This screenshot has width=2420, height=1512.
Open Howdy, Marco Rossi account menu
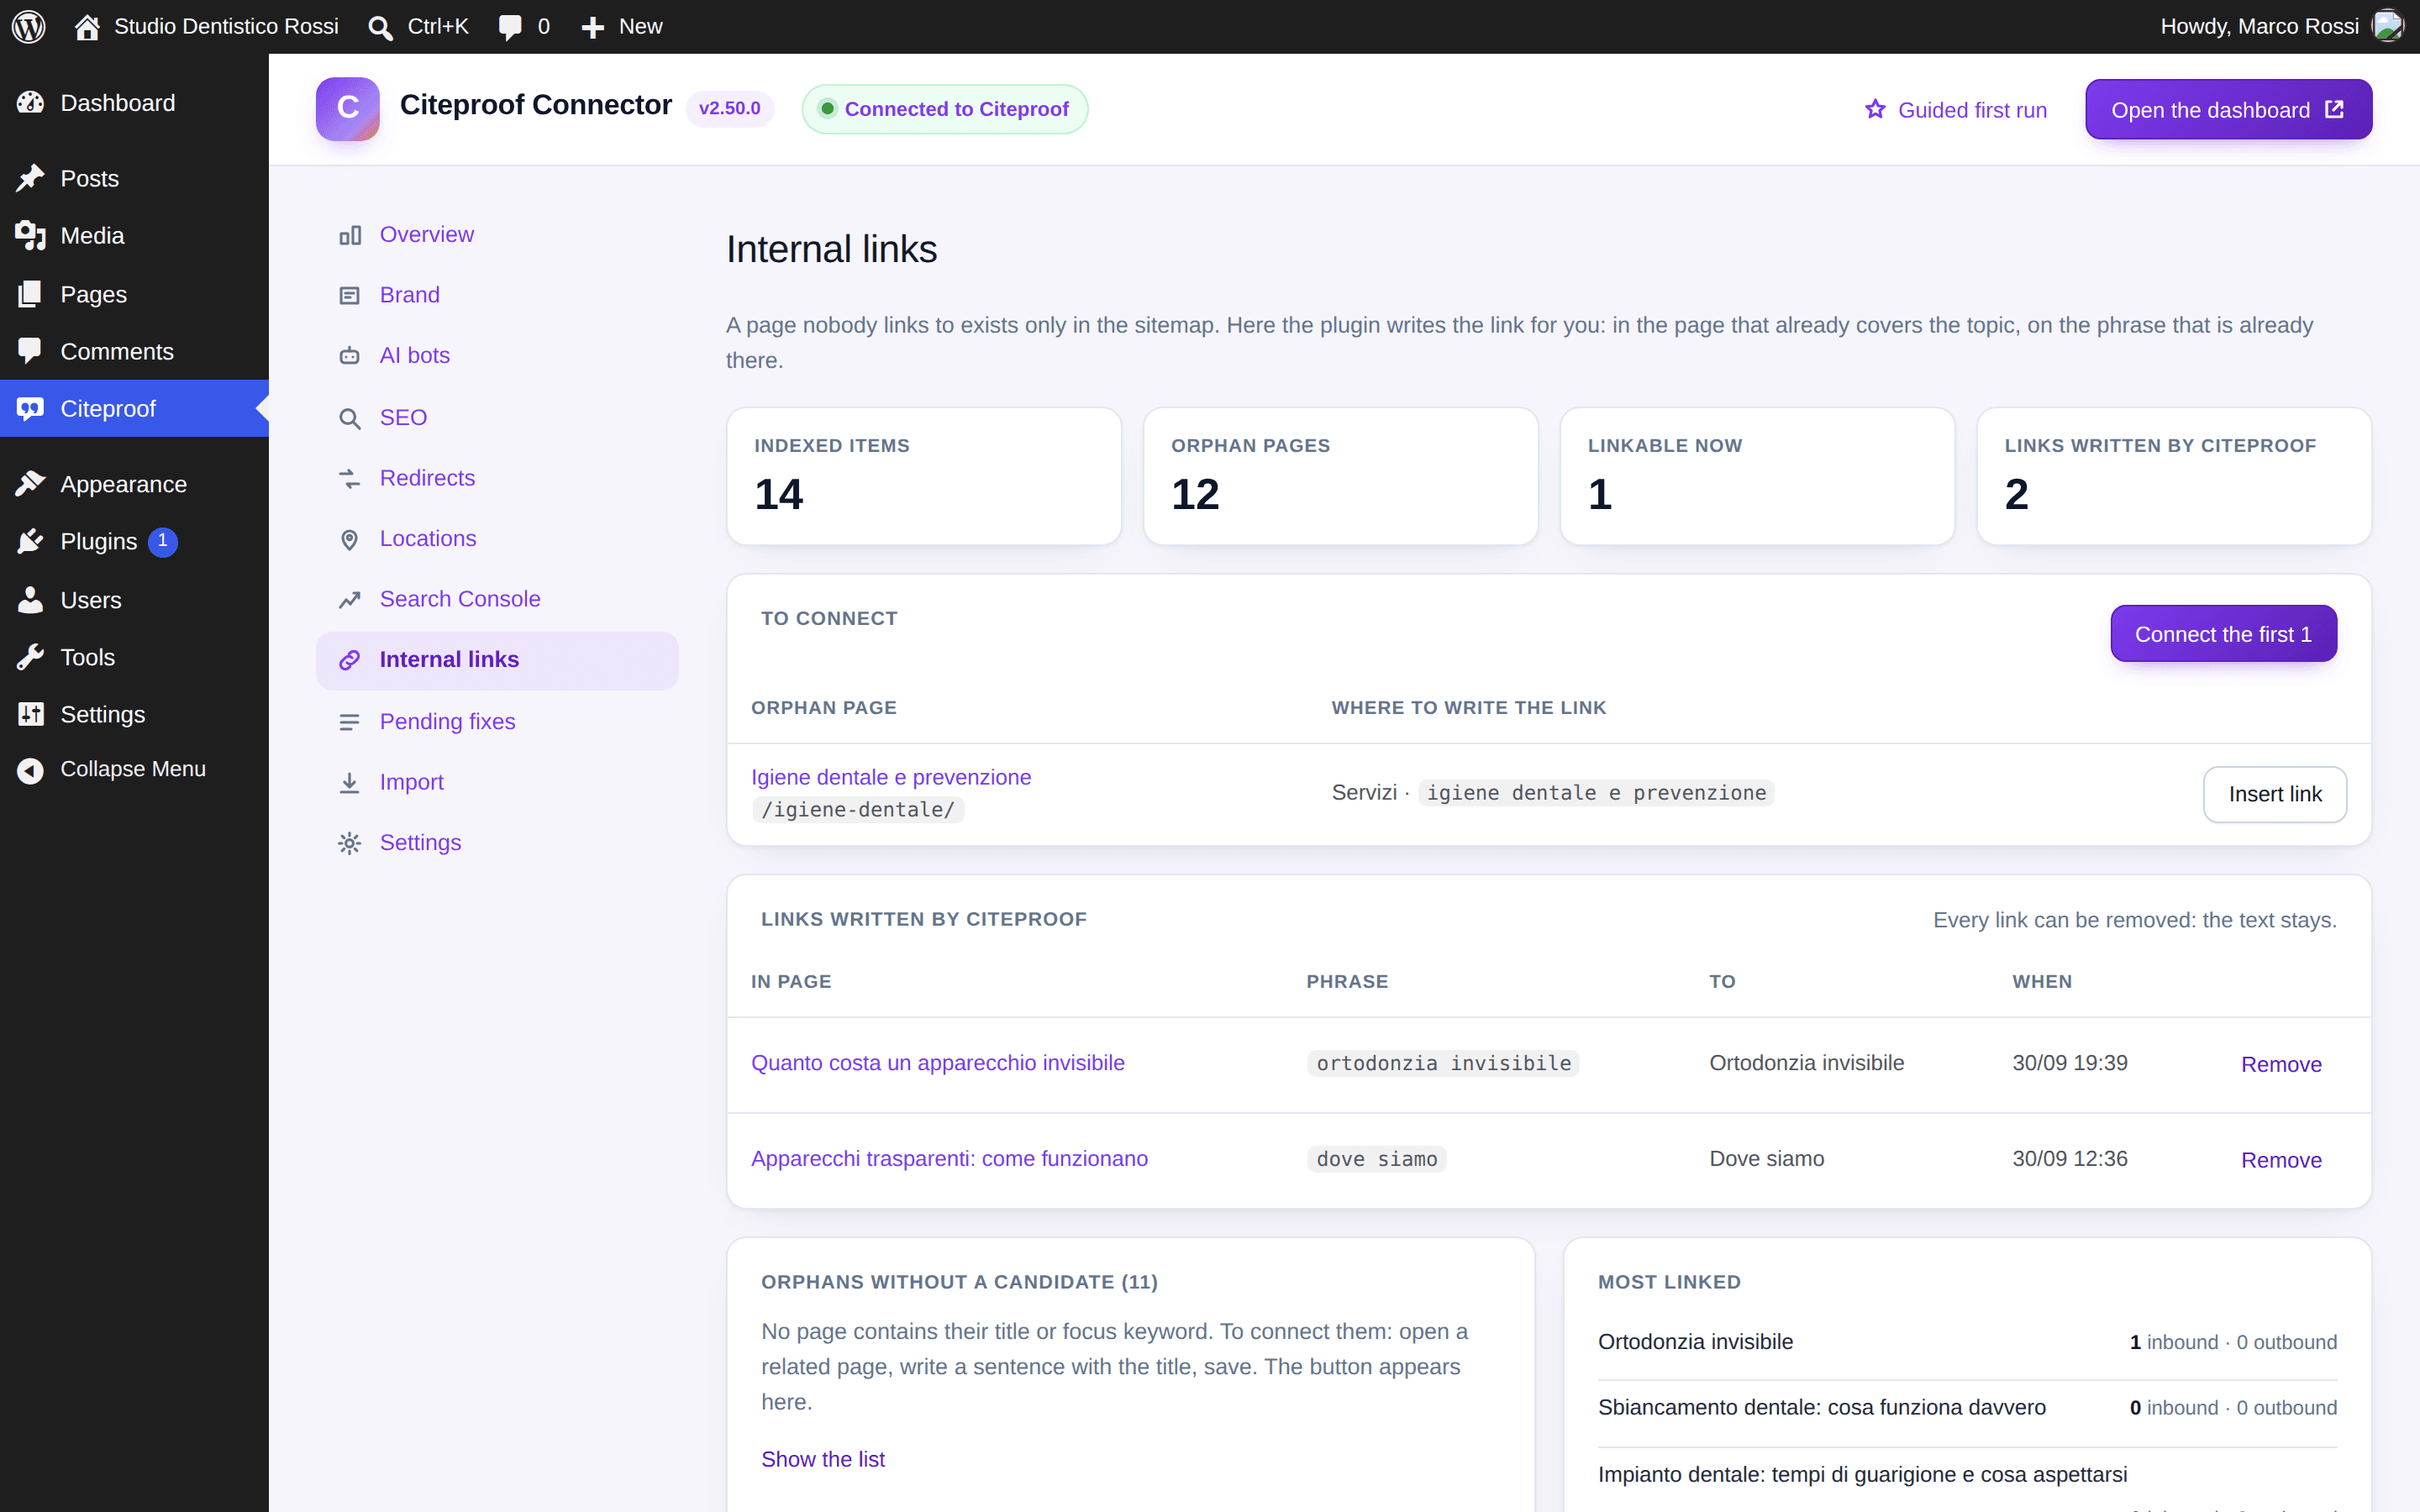pyautogui.click(x=2281, y=26)
